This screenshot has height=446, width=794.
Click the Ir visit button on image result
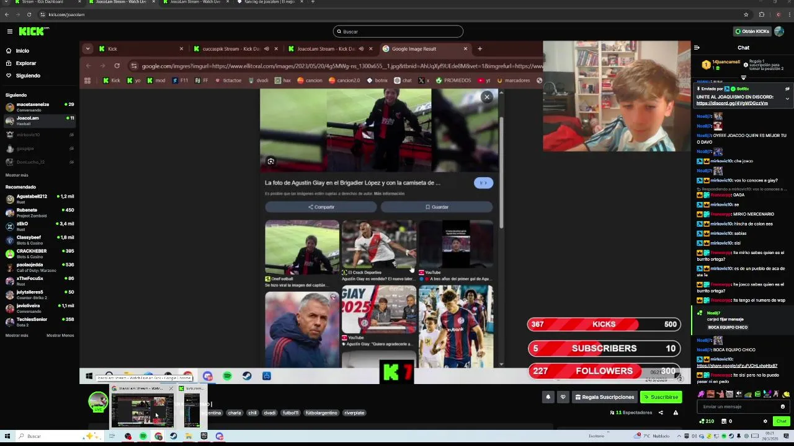[483, 183]
